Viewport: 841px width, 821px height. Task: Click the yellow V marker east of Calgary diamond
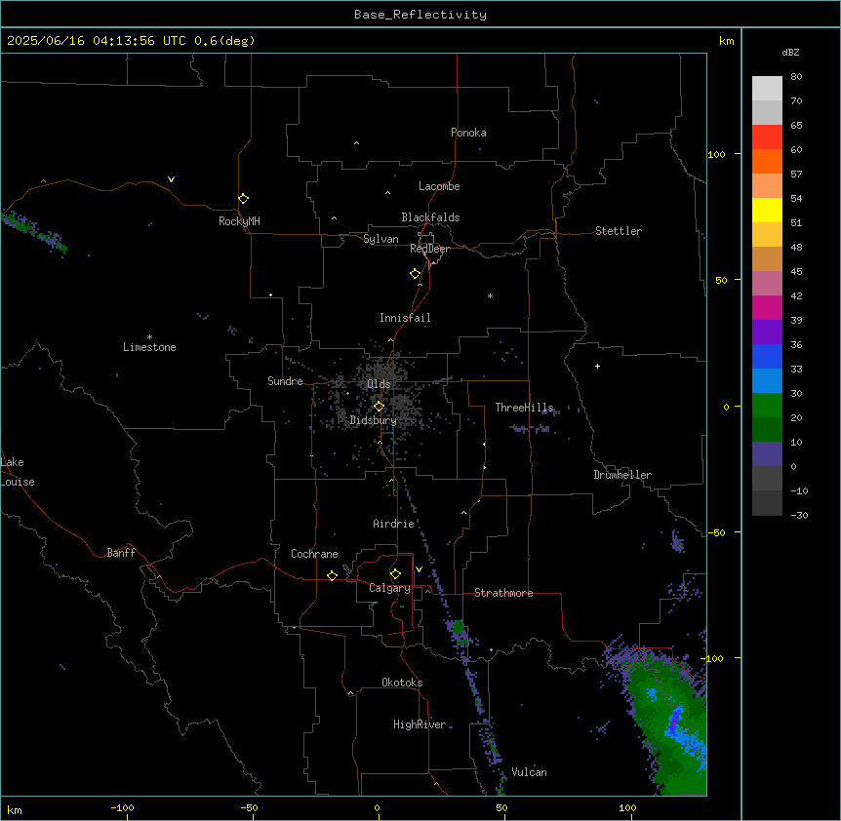pyautogui.click(x=419, y=569)
